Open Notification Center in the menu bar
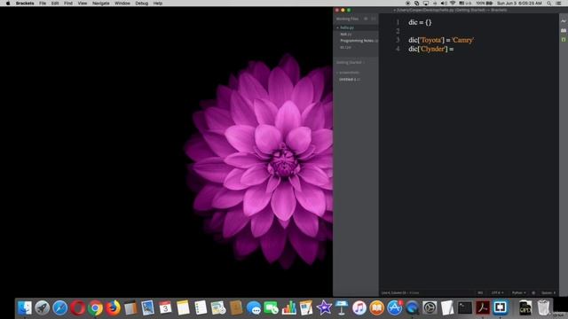This screenshot has height=319, width=568. click(x=559, y=4)
